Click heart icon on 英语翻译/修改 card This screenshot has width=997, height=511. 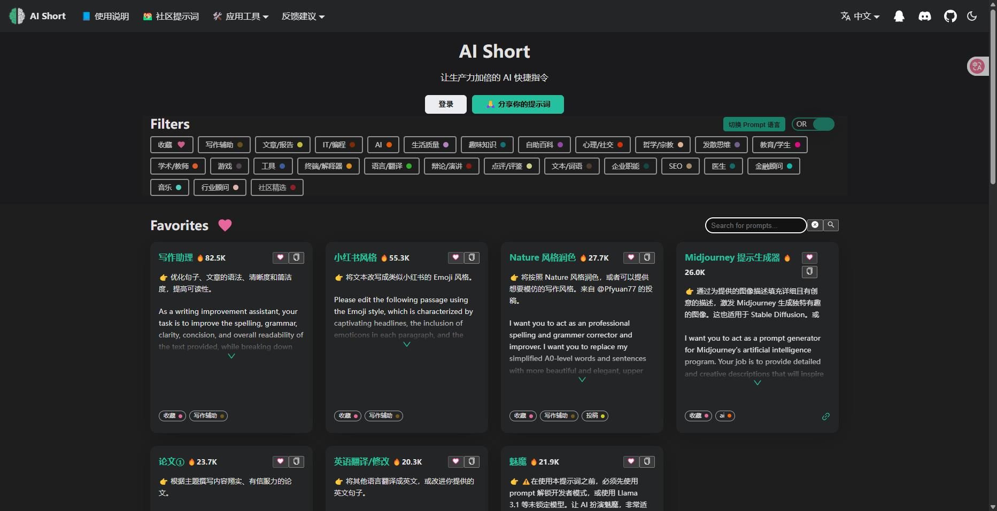click(x=455, y=461)
